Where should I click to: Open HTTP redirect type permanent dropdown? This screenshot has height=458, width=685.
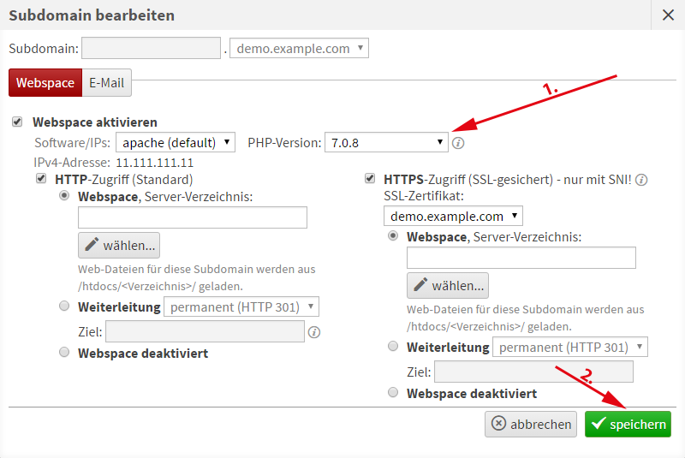coord(241,306)
